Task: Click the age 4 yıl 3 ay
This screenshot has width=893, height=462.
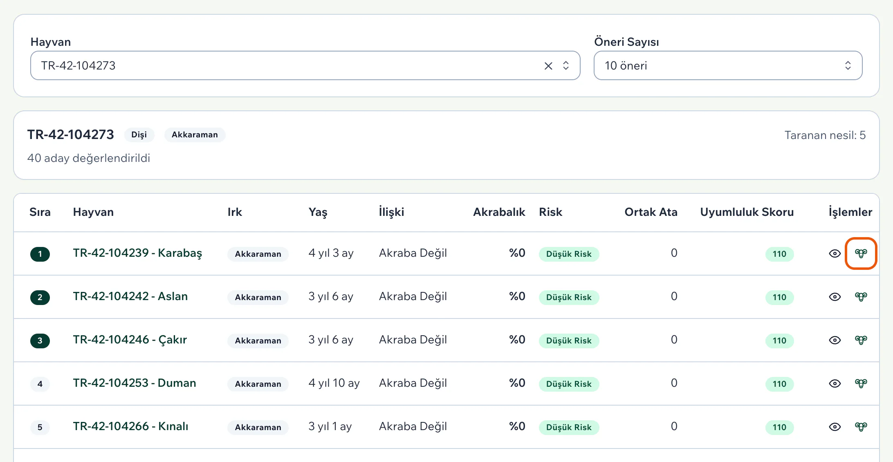Action: pos(331,253)
